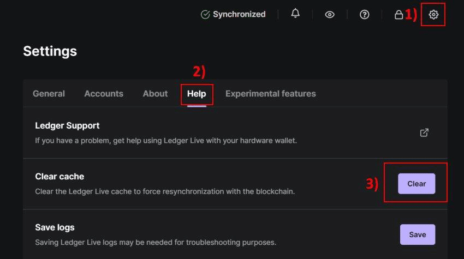The image size is (464, 259).
Task: Lock the app with padlock icon
Action: pos(398,15)
